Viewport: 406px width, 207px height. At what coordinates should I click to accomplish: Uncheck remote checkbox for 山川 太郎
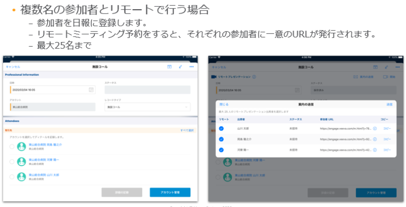click(221, 129)
